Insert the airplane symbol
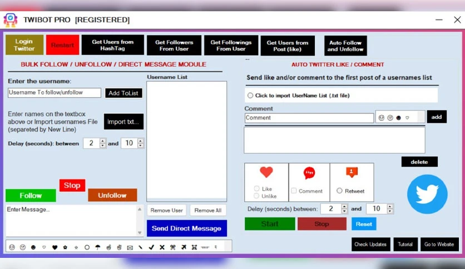This screenshot has width=465, height=269. click(x=184, y=247)
